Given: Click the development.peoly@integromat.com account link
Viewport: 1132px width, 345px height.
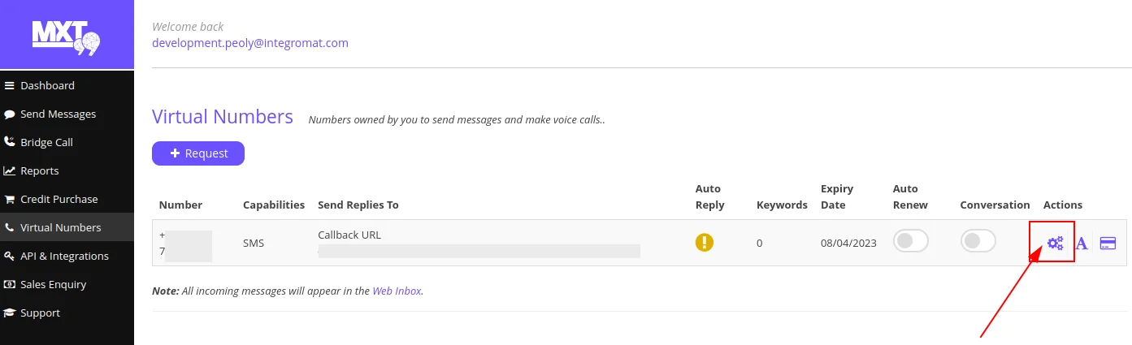Looking at the screenshot, I should pyautogui.click(x=250, y=43).
